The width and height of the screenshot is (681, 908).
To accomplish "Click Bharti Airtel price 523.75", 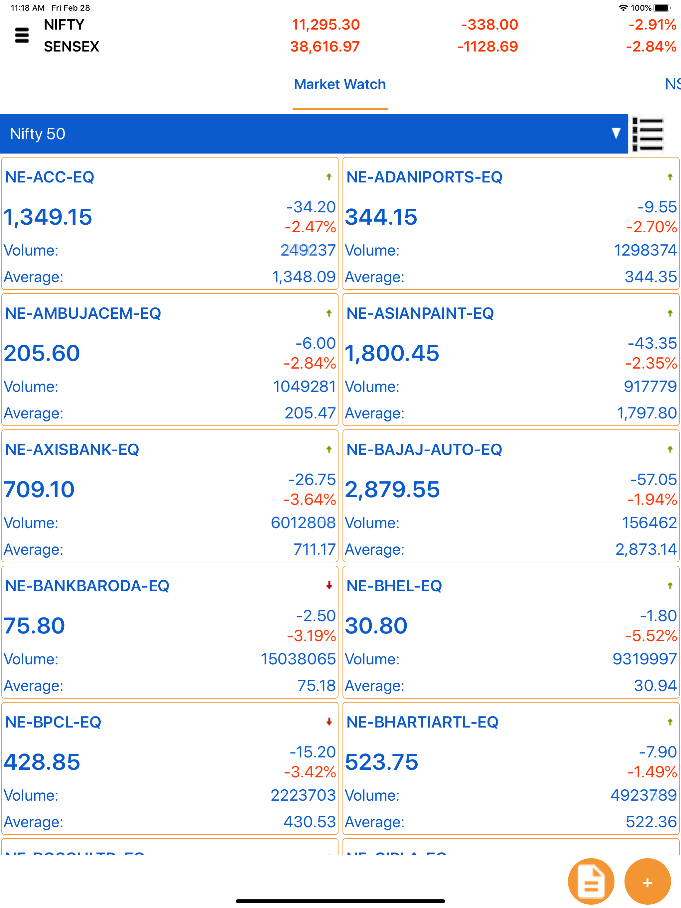I will tap(382, 762).
